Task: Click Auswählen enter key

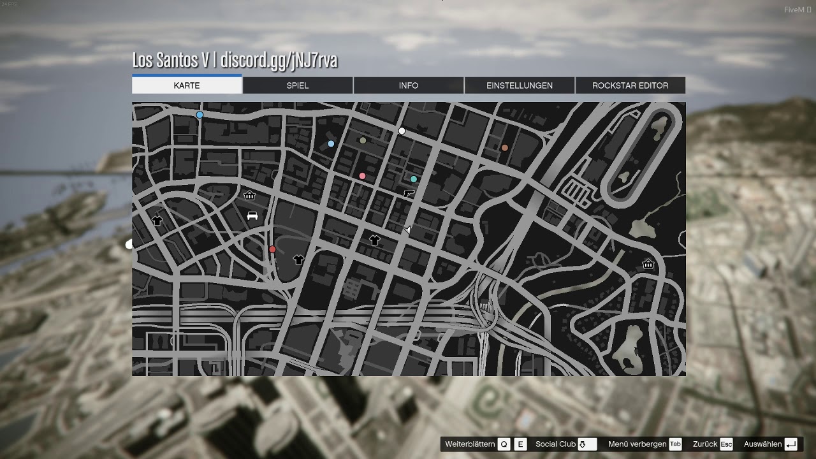Action: point(791,444)
